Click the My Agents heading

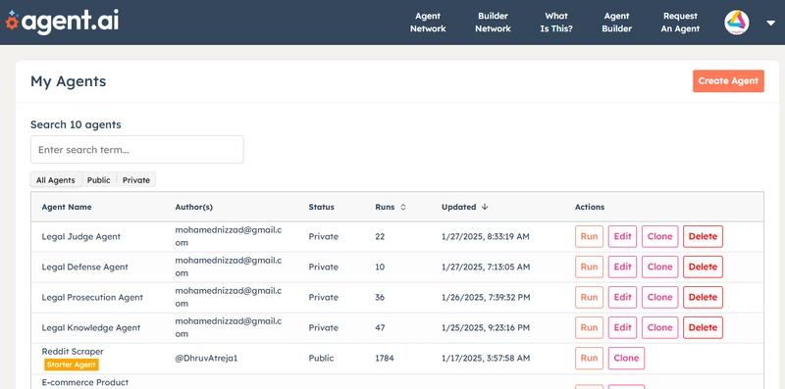tap(68, 81)
